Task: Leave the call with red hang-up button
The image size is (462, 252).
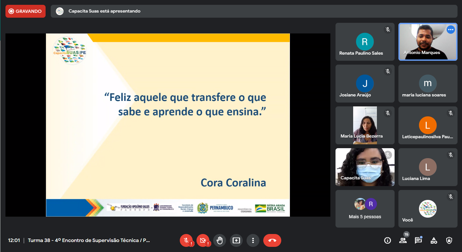Action: 272,240
